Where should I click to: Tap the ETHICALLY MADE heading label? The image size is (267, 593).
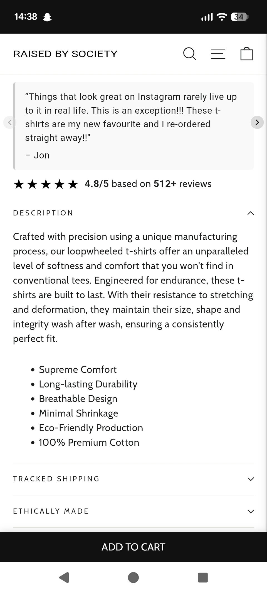[x=51, y=511]
